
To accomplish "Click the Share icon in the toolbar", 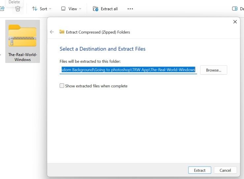I will pyautogui.click(x=2, y=9).
